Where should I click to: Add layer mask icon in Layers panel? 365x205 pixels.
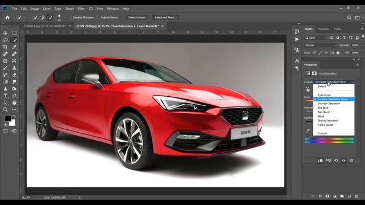point(327,196)
